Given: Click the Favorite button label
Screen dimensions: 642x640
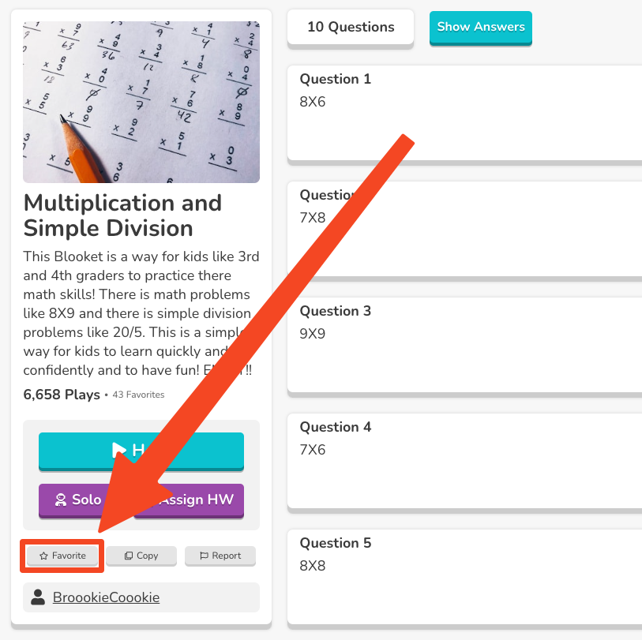Looking at the screenshot, I should (x=69, y=556).
